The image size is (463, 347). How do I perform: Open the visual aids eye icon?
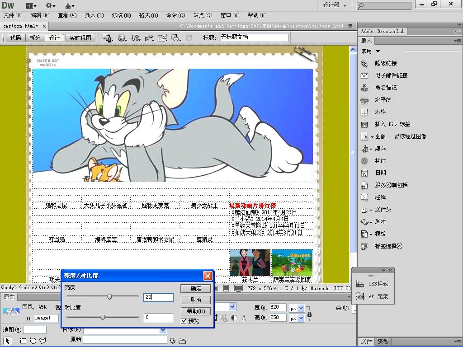tap(176, 38)
